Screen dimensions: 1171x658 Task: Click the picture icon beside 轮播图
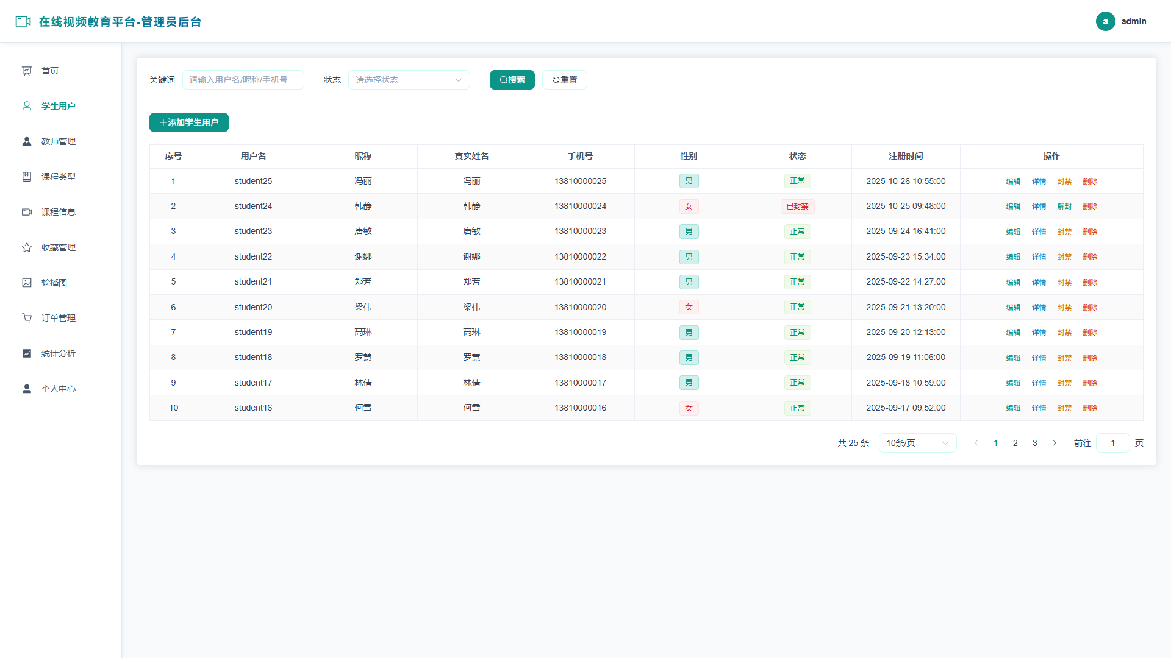pyautogui.click(x=27, y=283)
